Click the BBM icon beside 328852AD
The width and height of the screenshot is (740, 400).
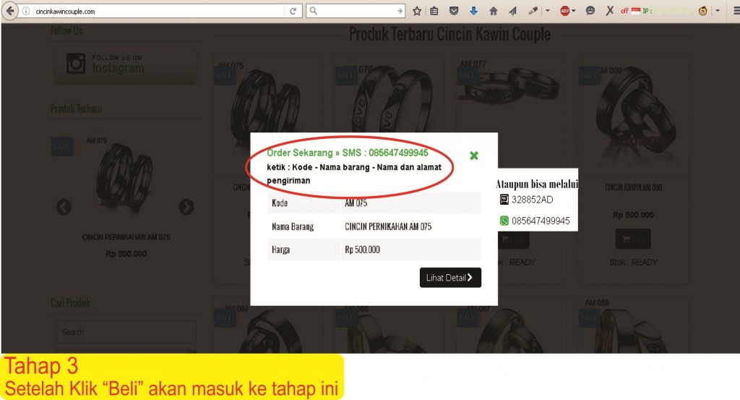pyautogui.click(x=504, y=200)
